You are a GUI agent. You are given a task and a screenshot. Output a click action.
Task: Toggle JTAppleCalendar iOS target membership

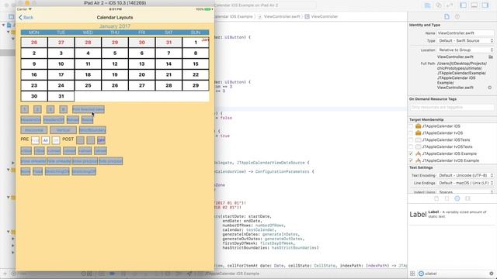tap(411, 126)
